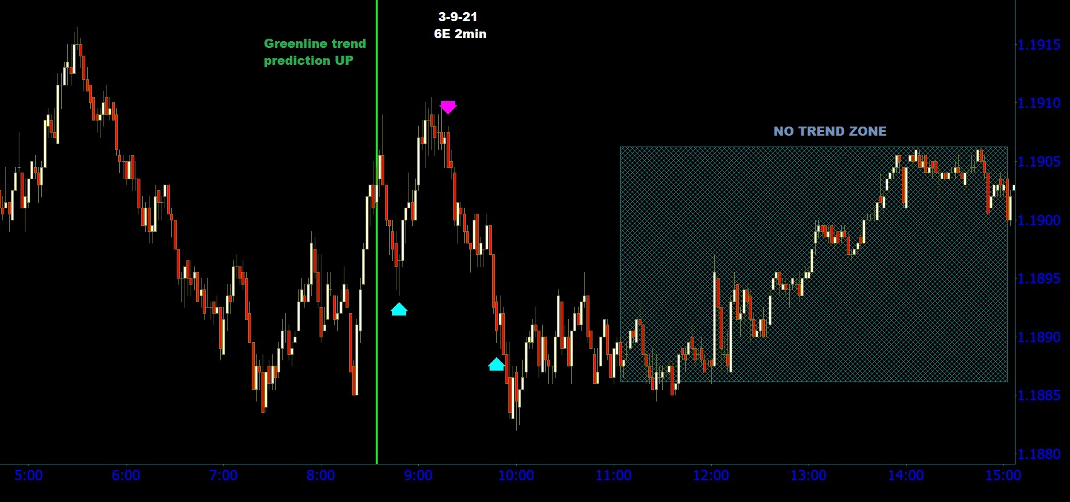Click the 15:00 time axis label
The width and height of the screenshot is (1070, 502).
tap(1003, 475)
